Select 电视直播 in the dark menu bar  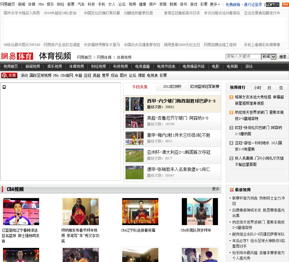tap(142, 66)
